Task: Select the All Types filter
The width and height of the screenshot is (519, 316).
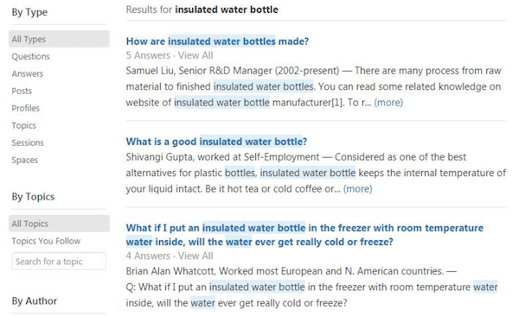Action: pyautogui.click(x=59, y=39)
